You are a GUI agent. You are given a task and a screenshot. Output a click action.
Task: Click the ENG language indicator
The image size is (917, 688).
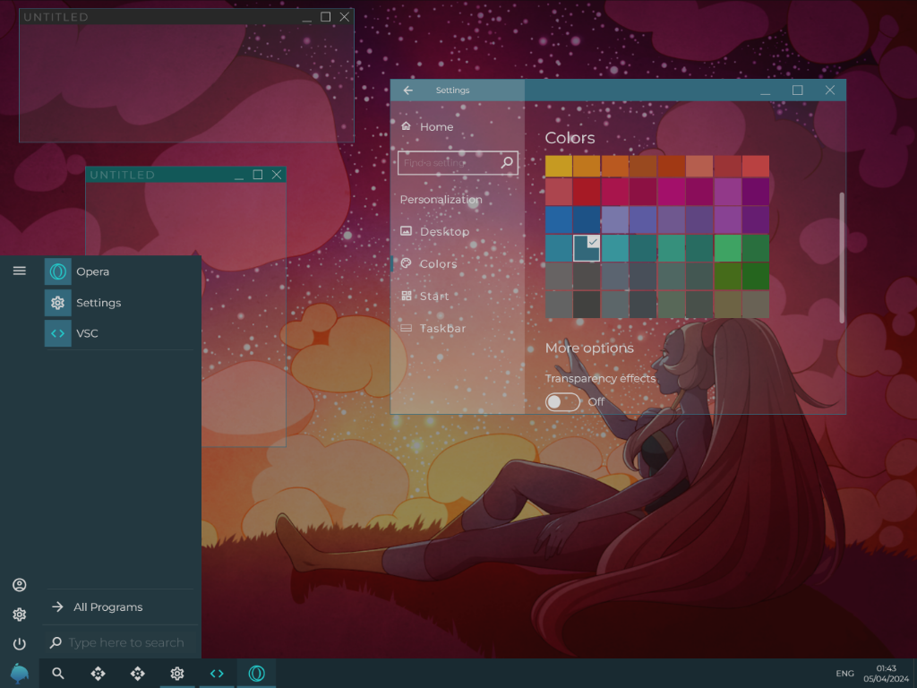(x=844, y=674)
